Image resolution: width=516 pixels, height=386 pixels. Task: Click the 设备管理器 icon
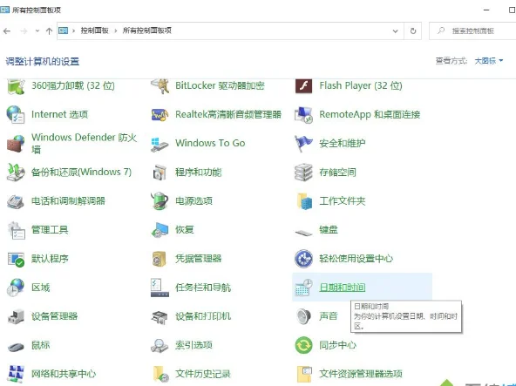16,316
